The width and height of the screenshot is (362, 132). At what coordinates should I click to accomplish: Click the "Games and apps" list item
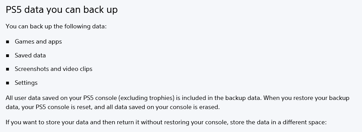point(38,42)
